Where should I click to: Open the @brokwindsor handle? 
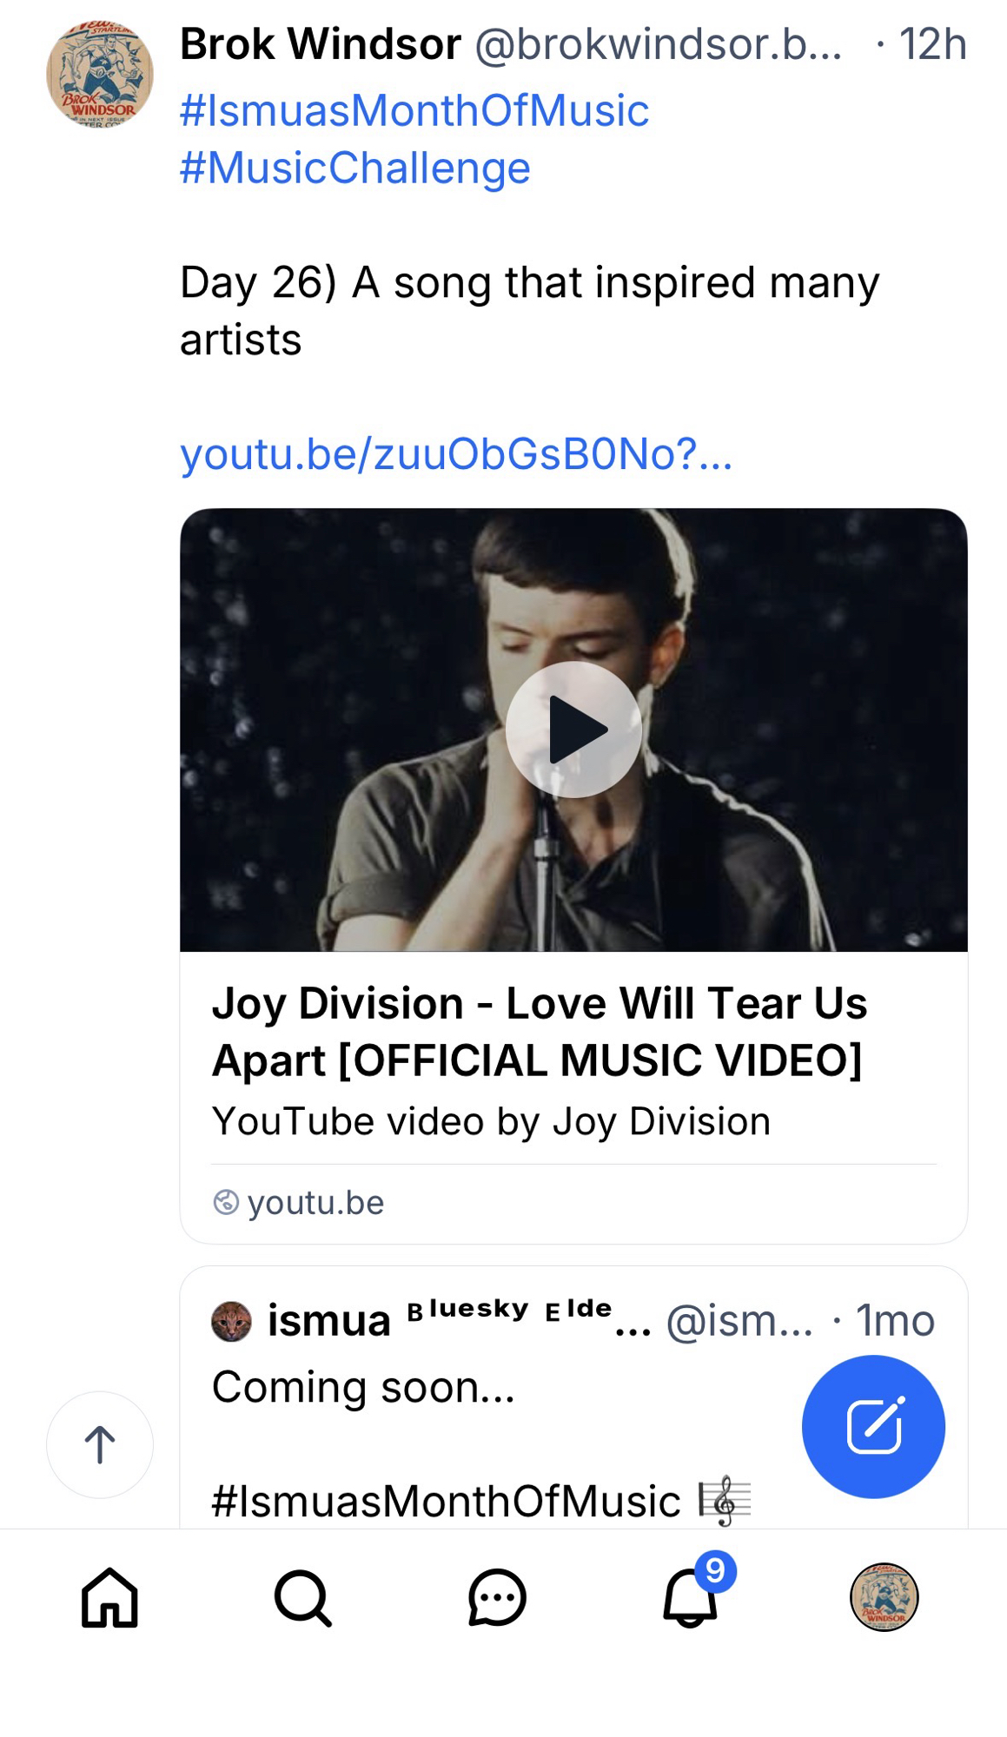(658, 44)
